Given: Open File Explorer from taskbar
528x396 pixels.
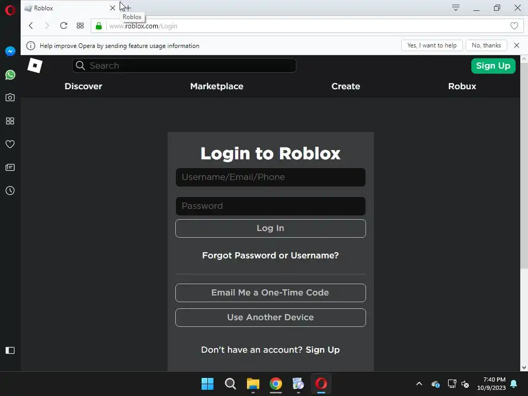Looking at the screenshot, I should (253, 384).
